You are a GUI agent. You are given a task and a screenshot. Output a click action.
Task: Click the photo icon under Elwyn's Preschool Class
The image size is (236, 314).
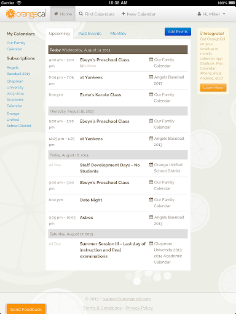point(82,66)
